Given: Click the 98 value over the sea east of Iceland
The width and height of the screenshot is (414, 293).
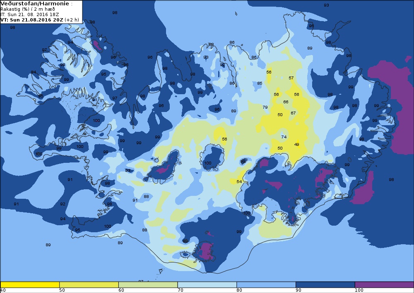Looking at the screenshot, I should (x=391, y=180).
